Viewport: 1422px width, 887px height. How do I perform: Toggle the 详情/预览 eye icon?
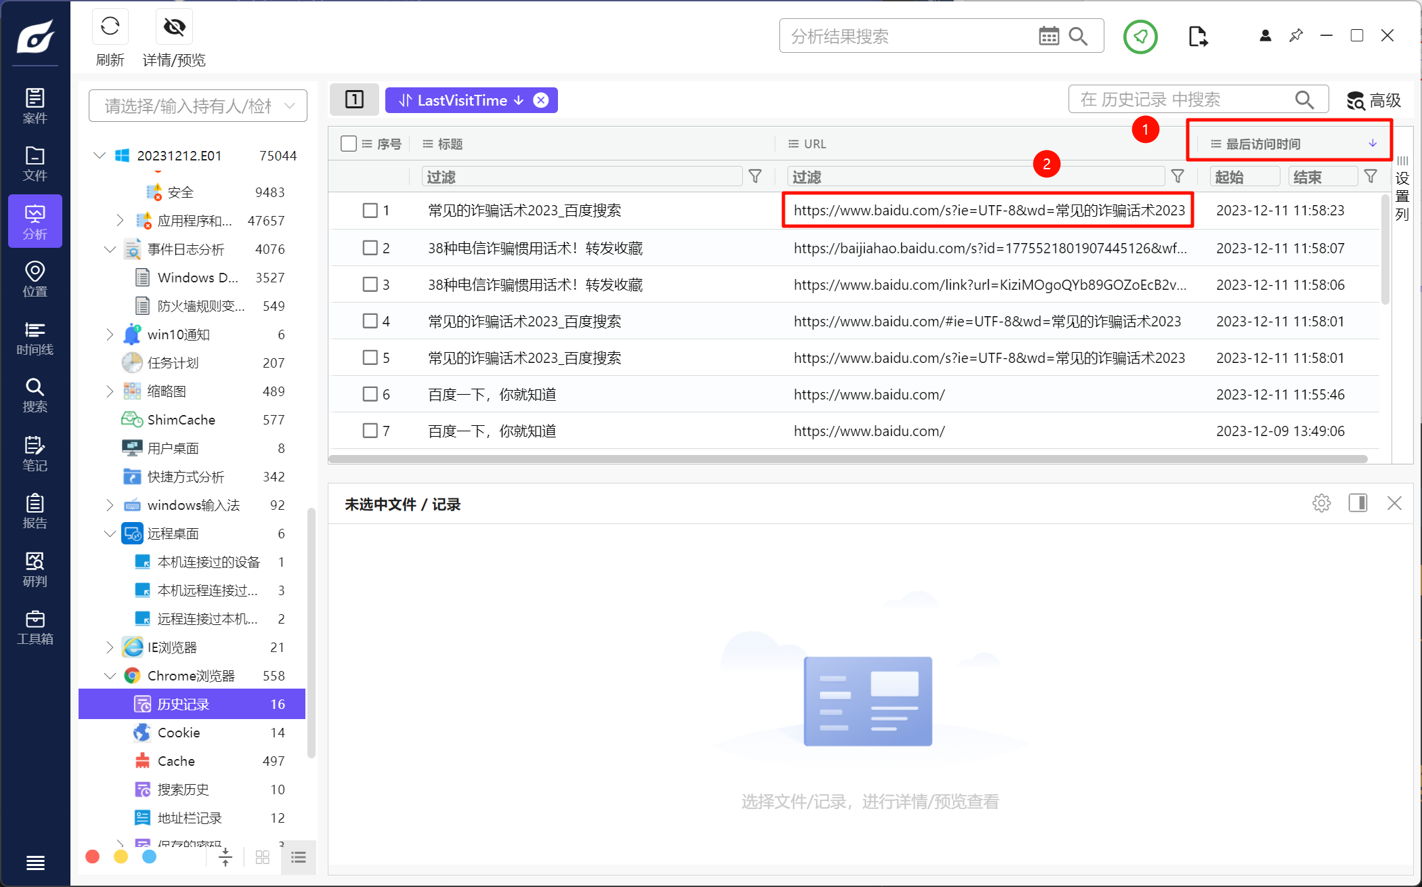[x=174, y=27]
